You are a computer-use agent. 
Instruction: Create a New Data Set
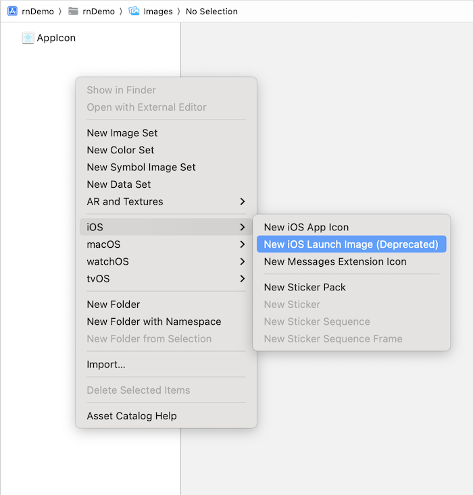(x=119, y=184)
